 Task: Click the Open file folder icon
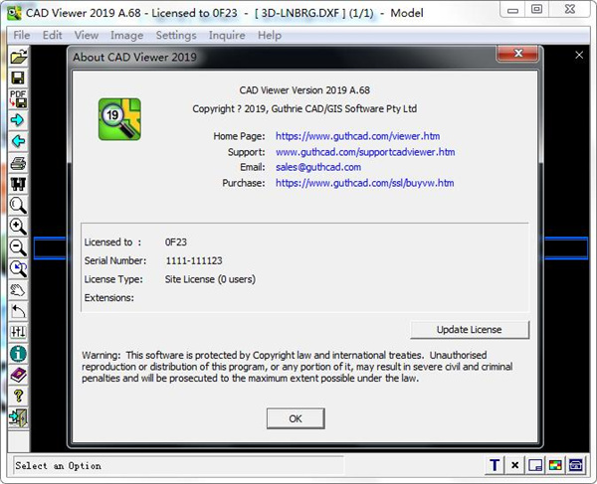click(18, 57)
